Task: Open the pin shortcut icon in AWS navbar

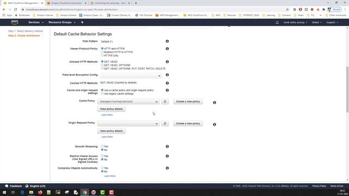Action: tap(82, 22)
